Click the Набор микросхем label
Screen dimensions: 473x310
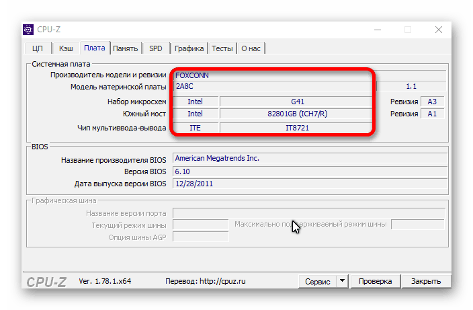136,102
